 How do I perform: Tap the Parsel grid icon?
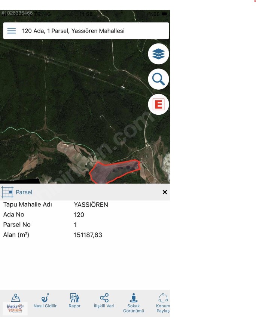7,192
